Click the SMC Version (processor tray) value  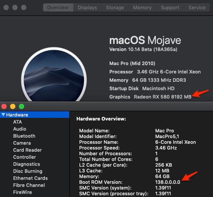coord(163,193)
